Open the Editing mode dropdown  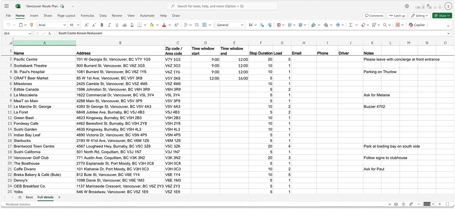(420, 16)
